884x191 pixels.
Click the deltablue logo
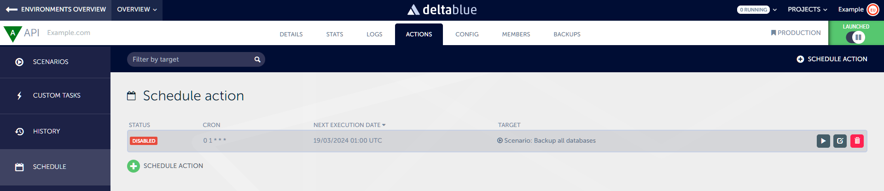pos(442,10)
